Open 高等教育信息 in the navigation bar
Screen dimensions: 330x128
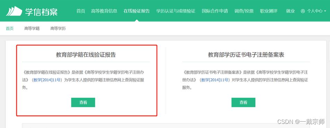104,11
